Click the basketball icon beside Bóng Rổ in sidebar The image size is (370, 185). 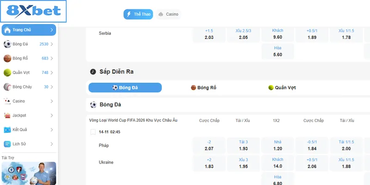(7, 59)
